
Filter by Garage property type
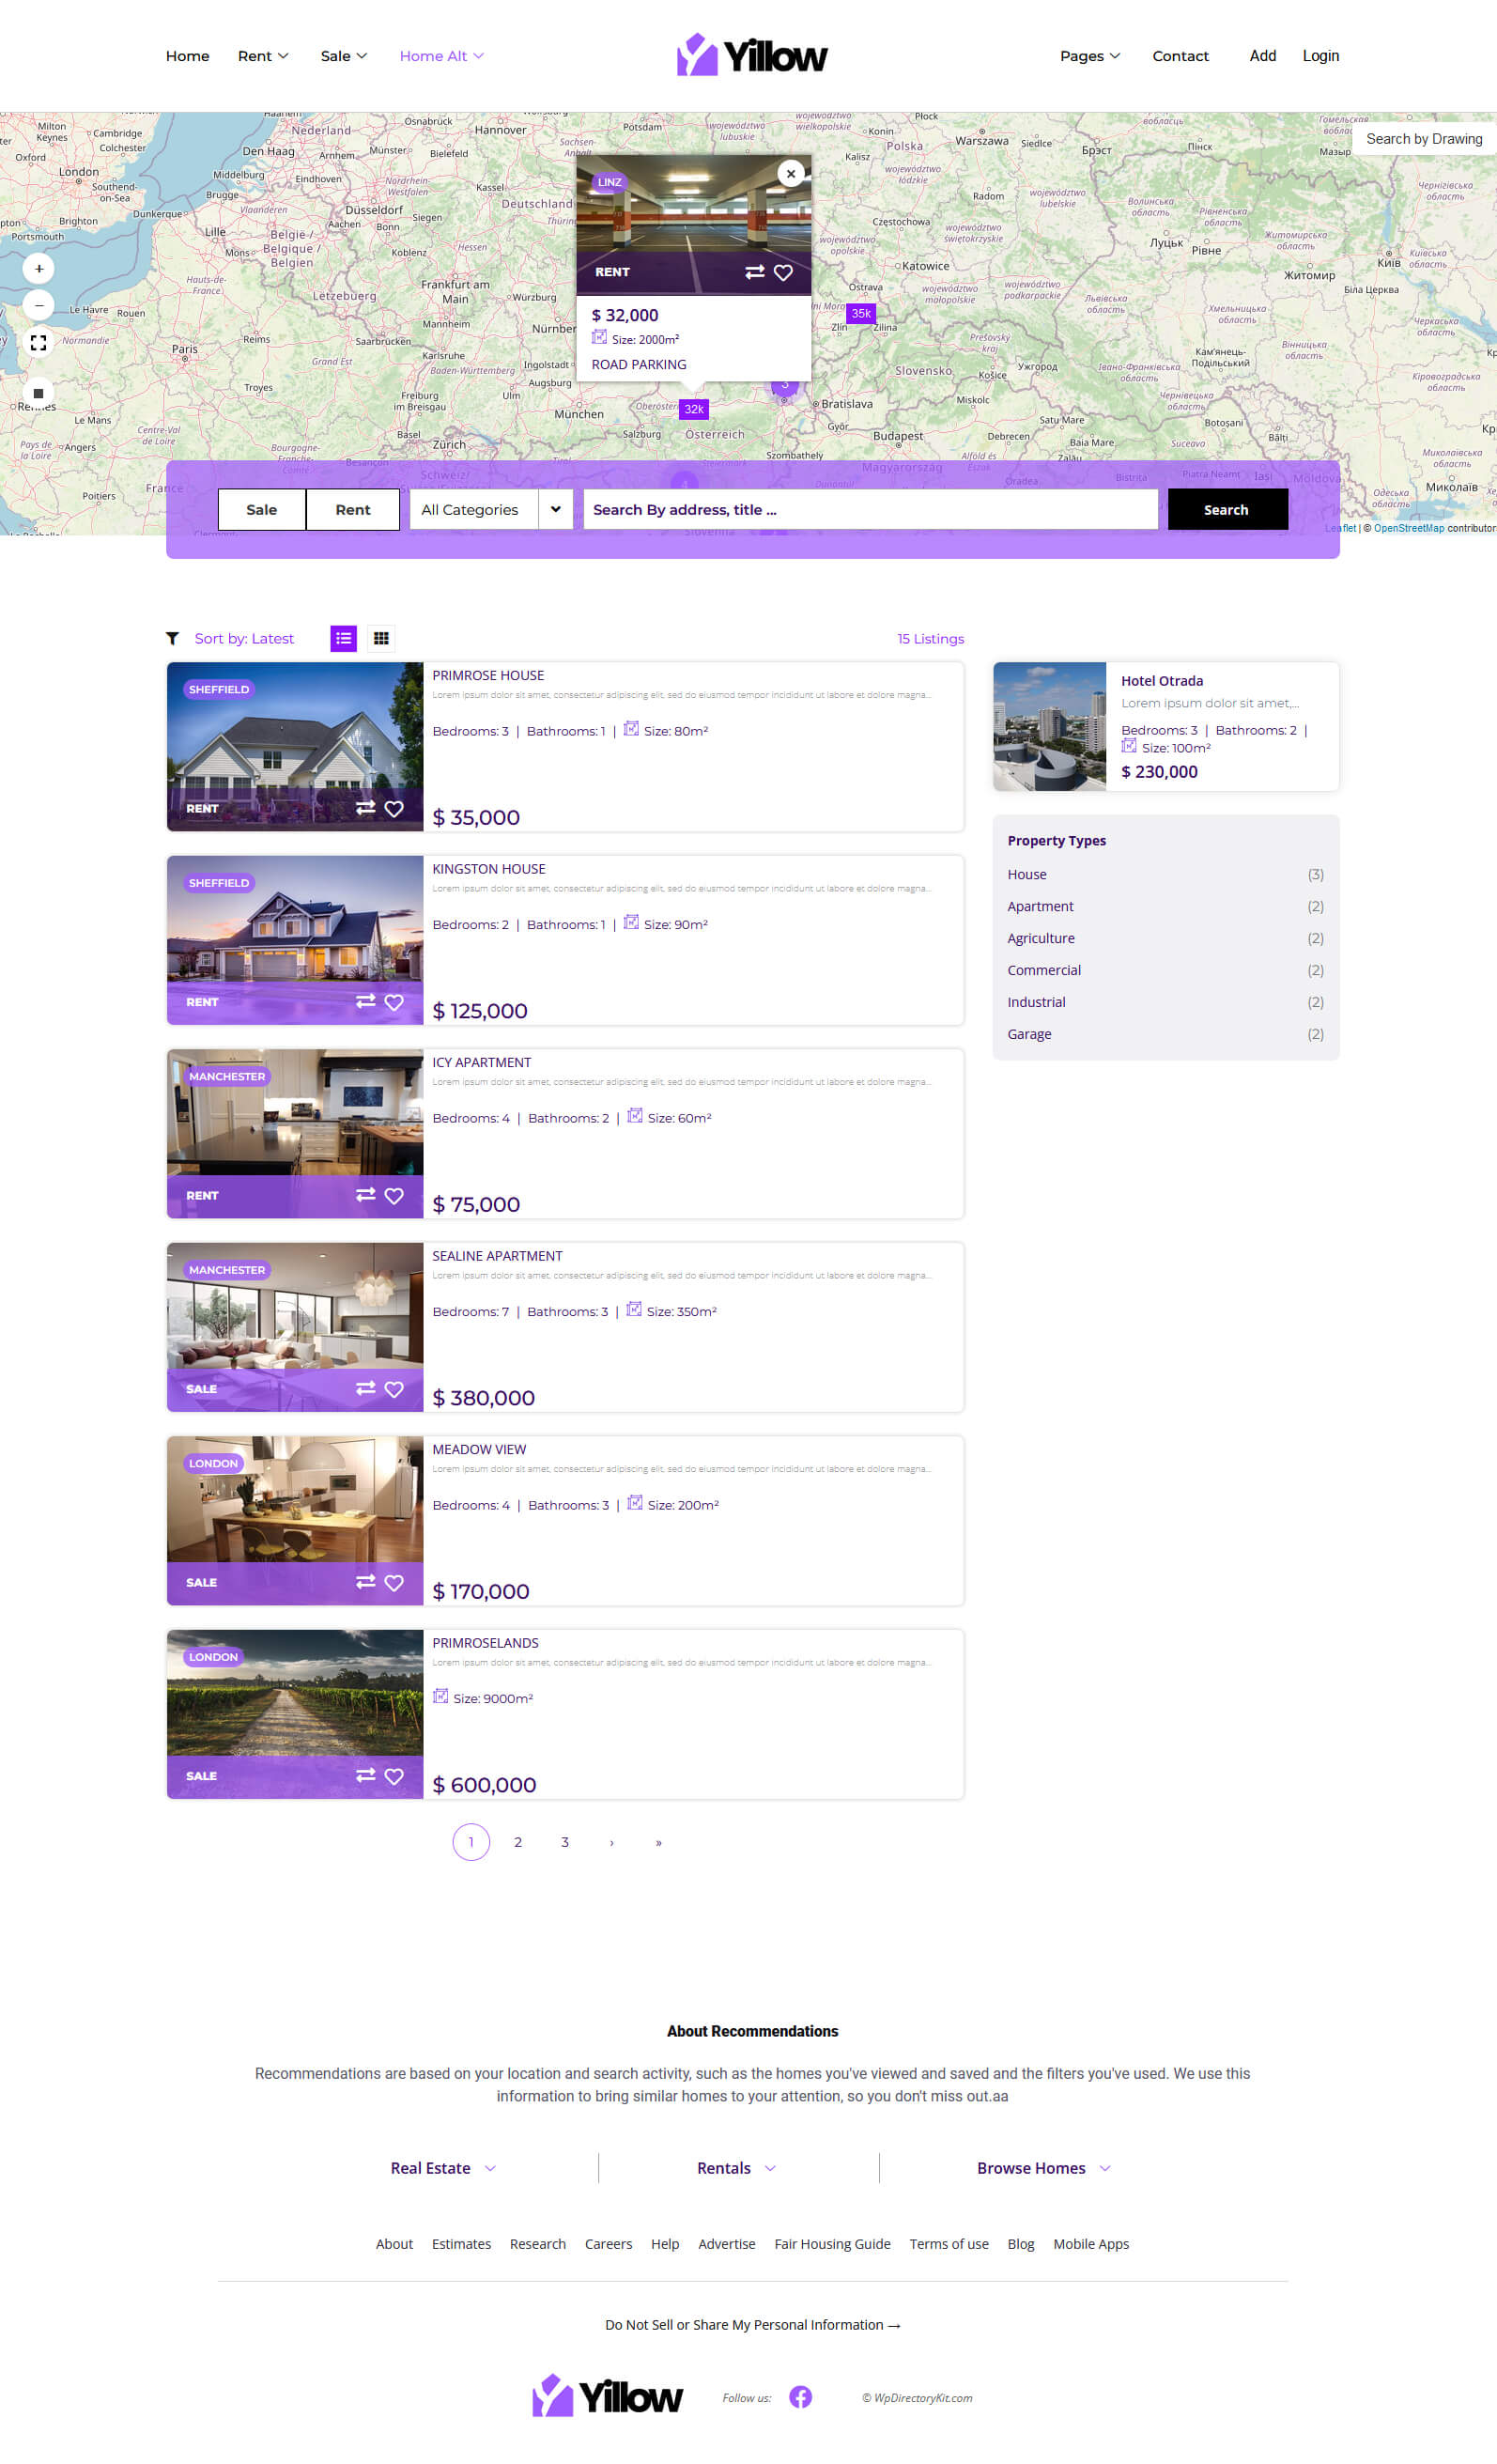1029,1034
